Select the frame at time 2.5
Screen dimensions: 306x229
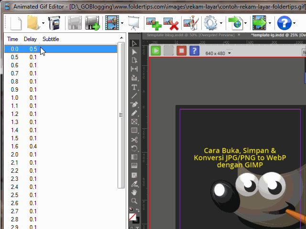pyautogui.click(x=61, y=195)
